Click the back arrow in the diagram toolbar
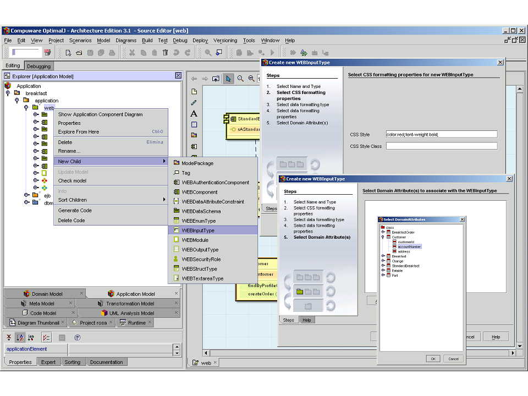Viewport: 528px width, 396px height. [194, 79]
